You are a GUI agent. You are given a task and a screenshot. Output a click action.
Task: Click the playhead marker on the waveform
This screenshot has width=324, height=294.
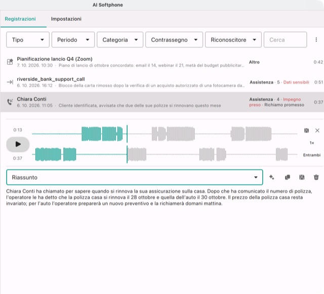127,144
